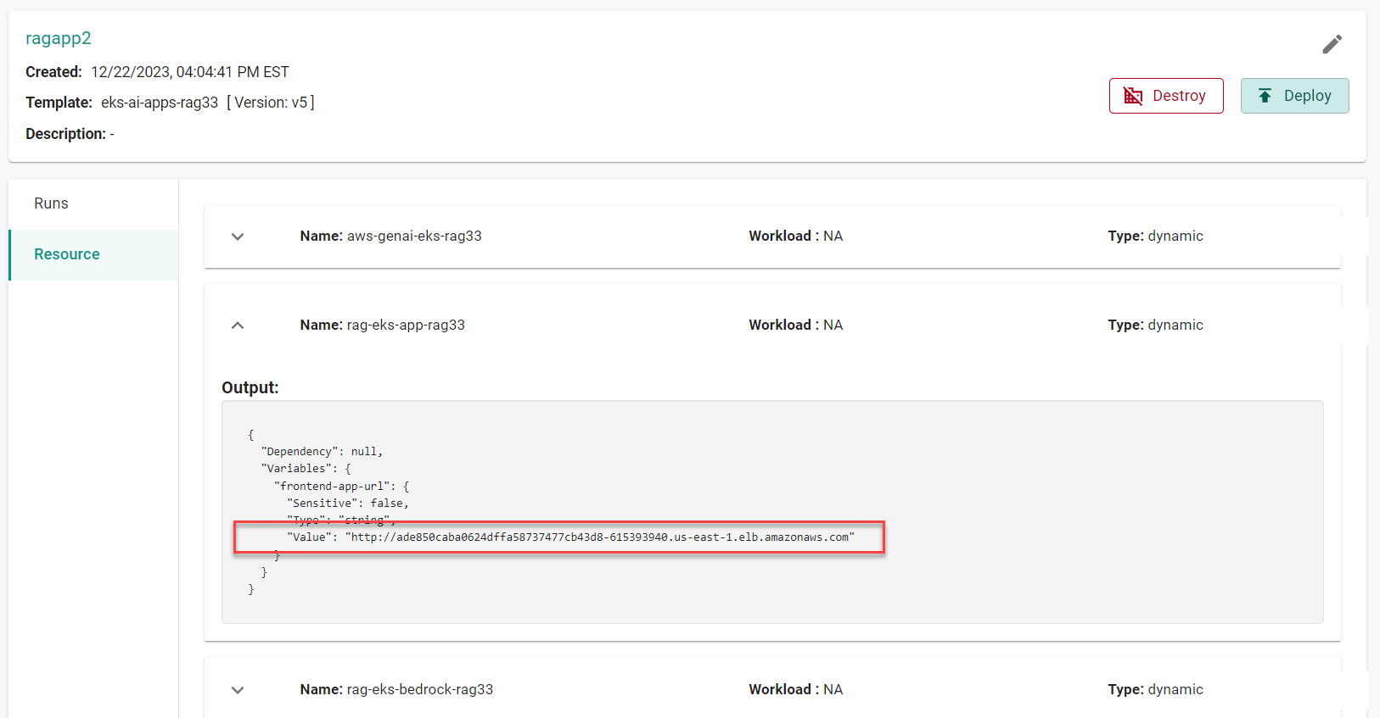Click the name rag-eks-bedrock-rag33
1380x718 pixels.
point(420,690)
